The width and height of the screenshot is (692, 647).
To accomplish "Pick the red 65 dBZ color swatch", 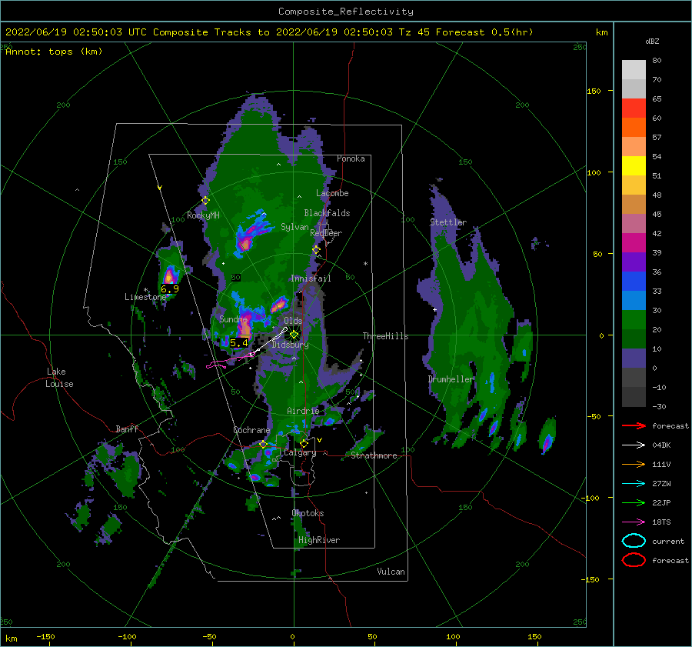I will pyautogui.click(x=634, y=108).
